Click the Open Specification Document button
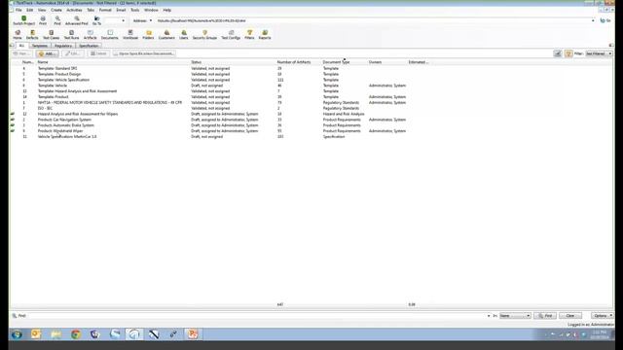Screen dimensions: 623x350 pyautogui.click(x=144, y=53)
